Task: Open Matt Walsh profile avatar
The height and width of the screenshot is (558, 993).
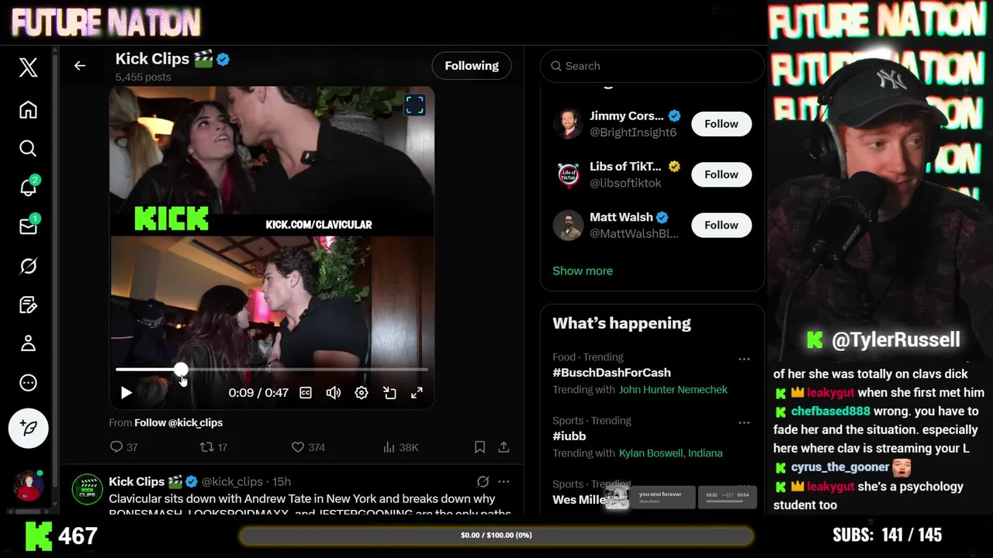Action: click(568, 225)
